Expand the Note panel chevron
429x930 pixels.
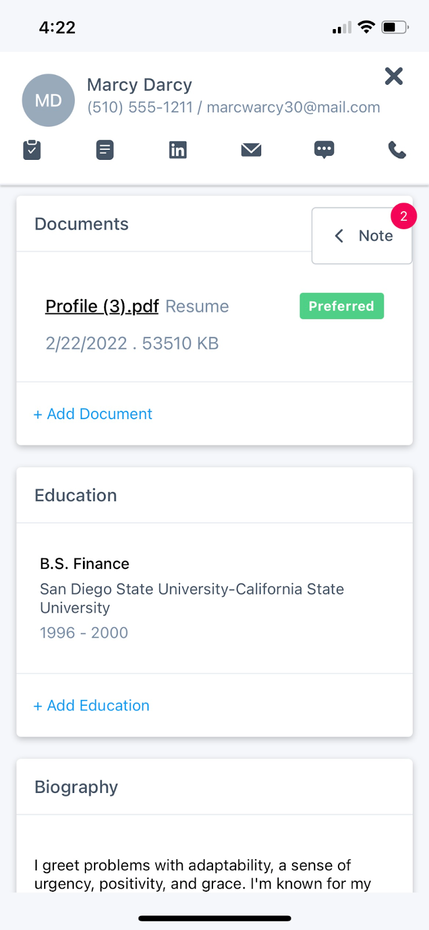click(340, 235)
